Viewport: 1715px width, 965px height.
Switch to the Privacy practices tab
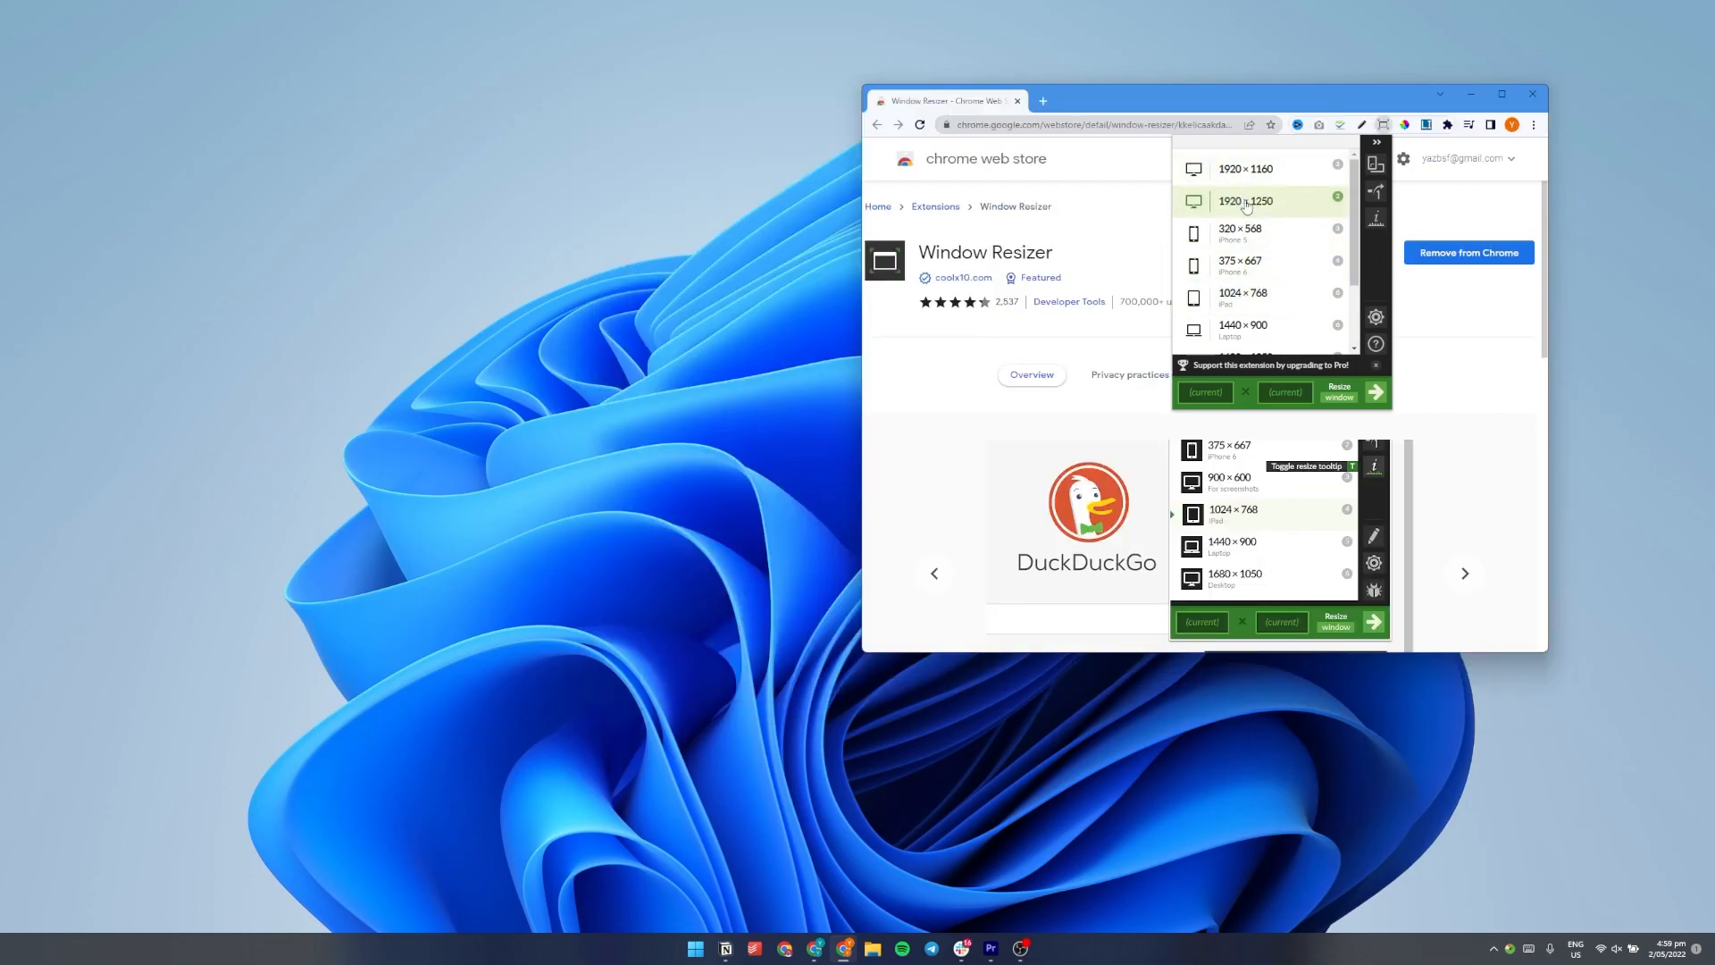coord(1129,375)
